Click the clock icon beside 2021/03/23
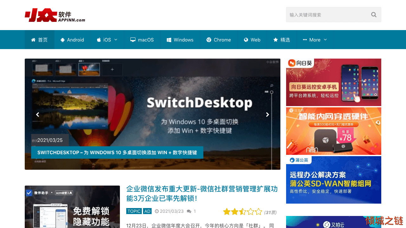Screen dimensions: 406x228 157,211
